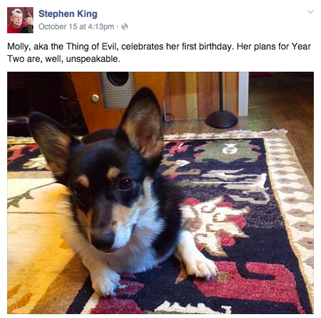Show the dropdown for hiding this post

pos(311,12)
